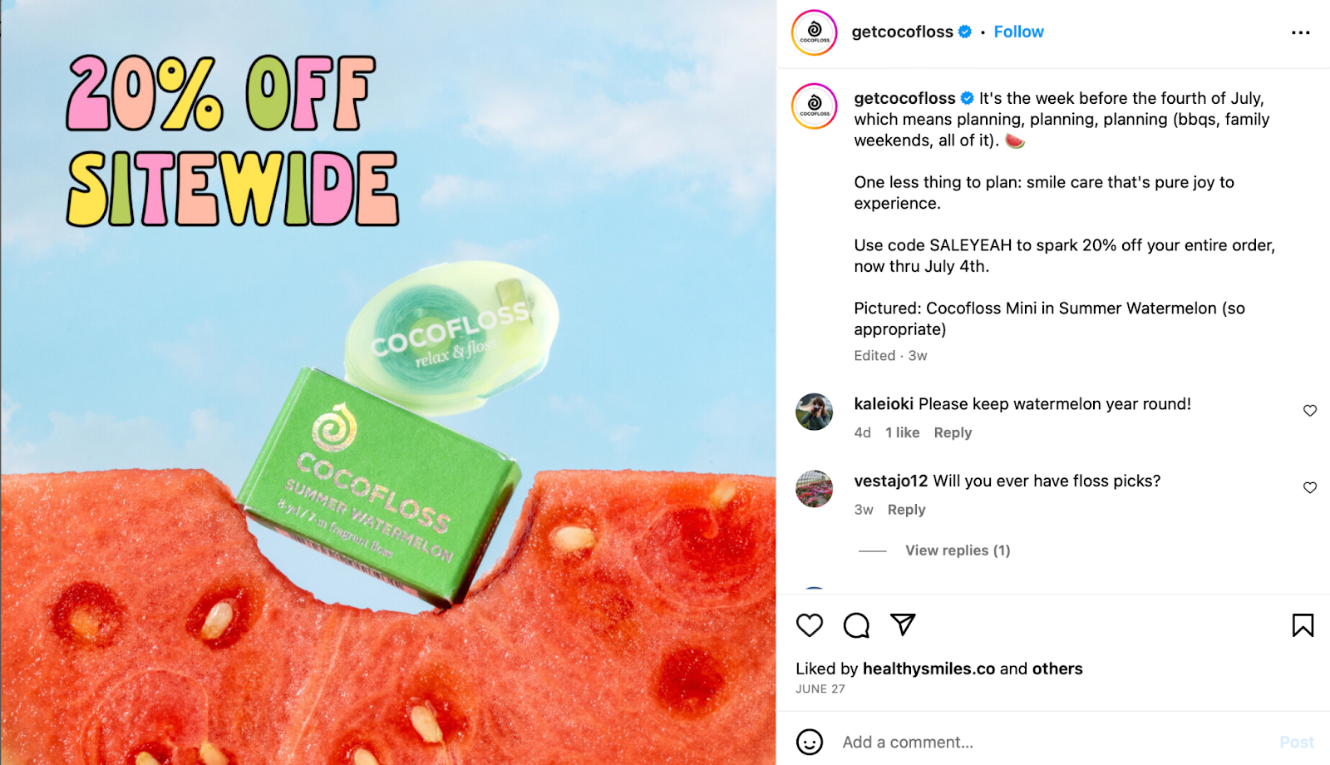Reply to vestajo12's comment
Screen dimensions: 1330x765
906,510
